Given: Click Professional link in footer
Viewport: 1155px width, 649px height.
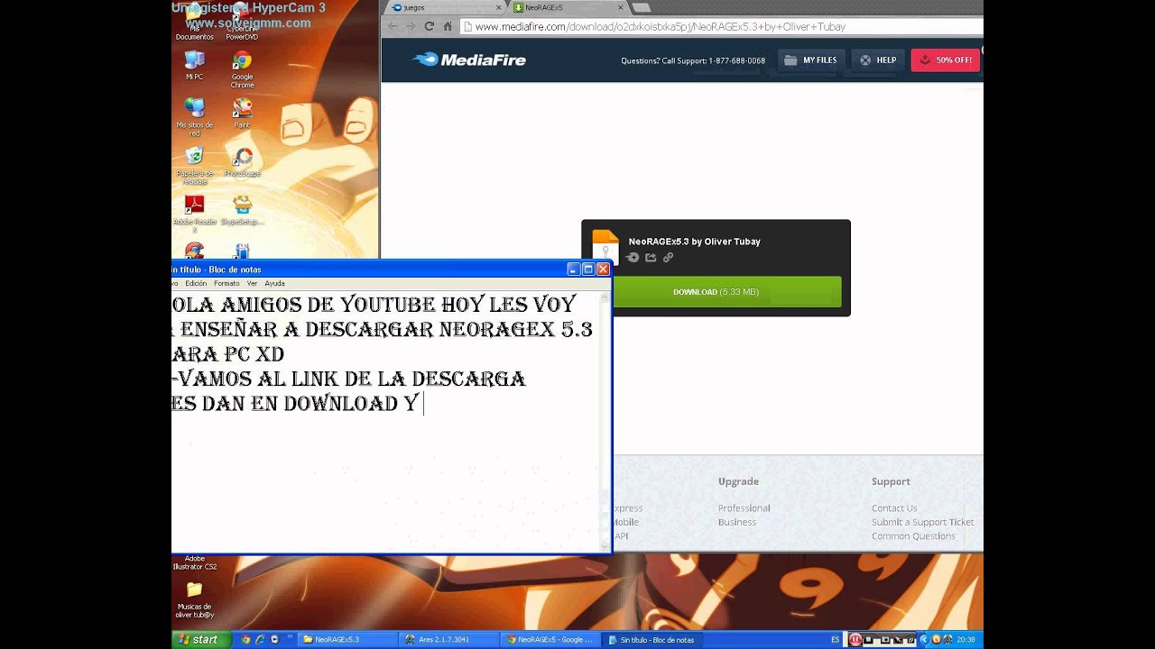Looking at the screenshot, I should tap(744, 507).
